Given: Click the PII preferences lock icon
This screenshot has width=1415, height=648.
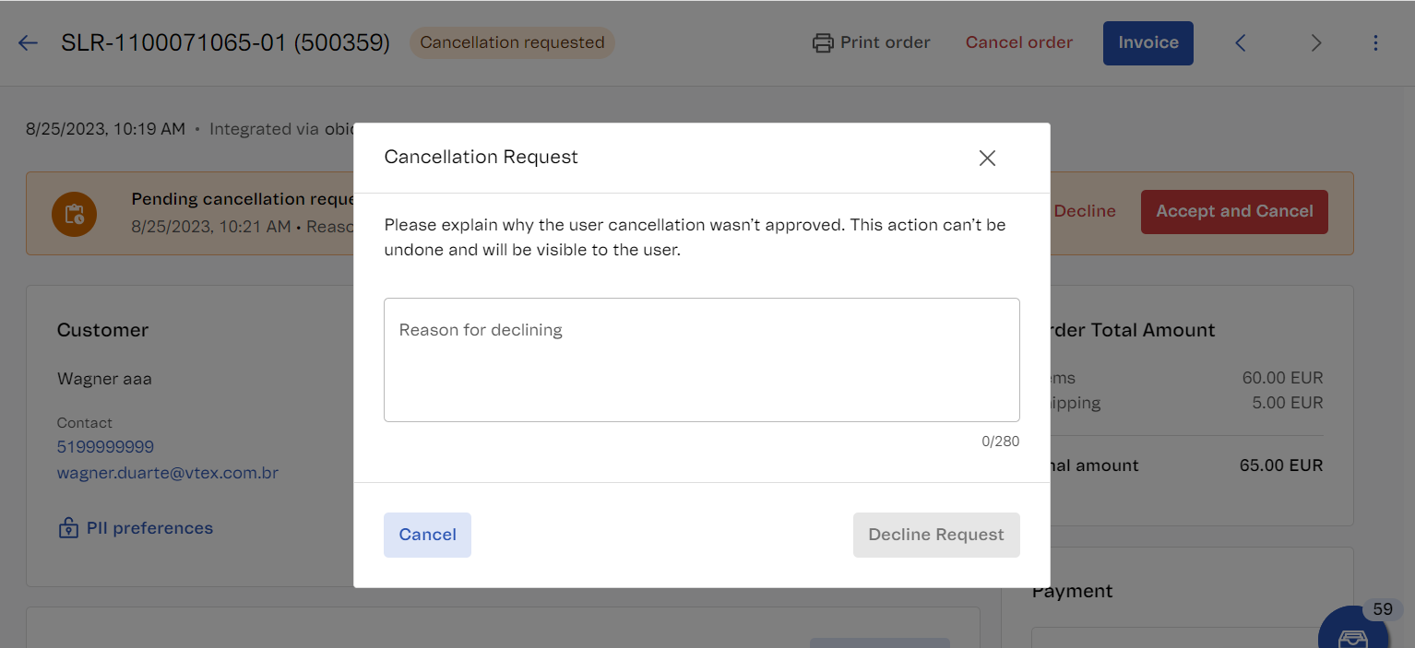Looking at the screenshot, I should coord(68,529).
